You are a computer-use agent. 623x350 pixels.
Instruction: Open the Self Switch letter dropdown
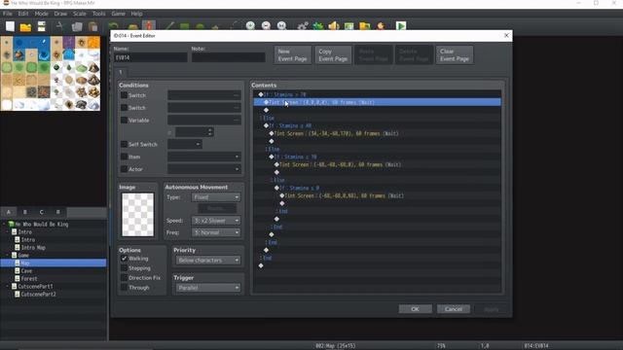[x=185, y=144]
